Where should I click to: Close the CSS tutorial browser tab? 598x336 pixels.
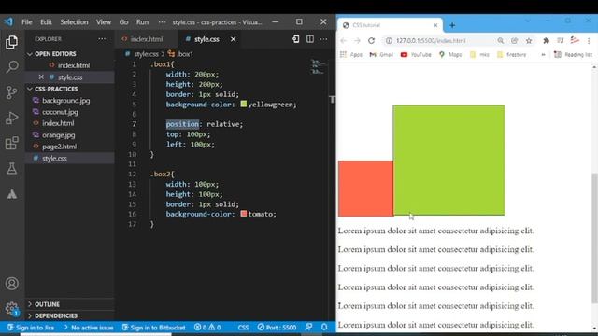(x=435, y=25)
